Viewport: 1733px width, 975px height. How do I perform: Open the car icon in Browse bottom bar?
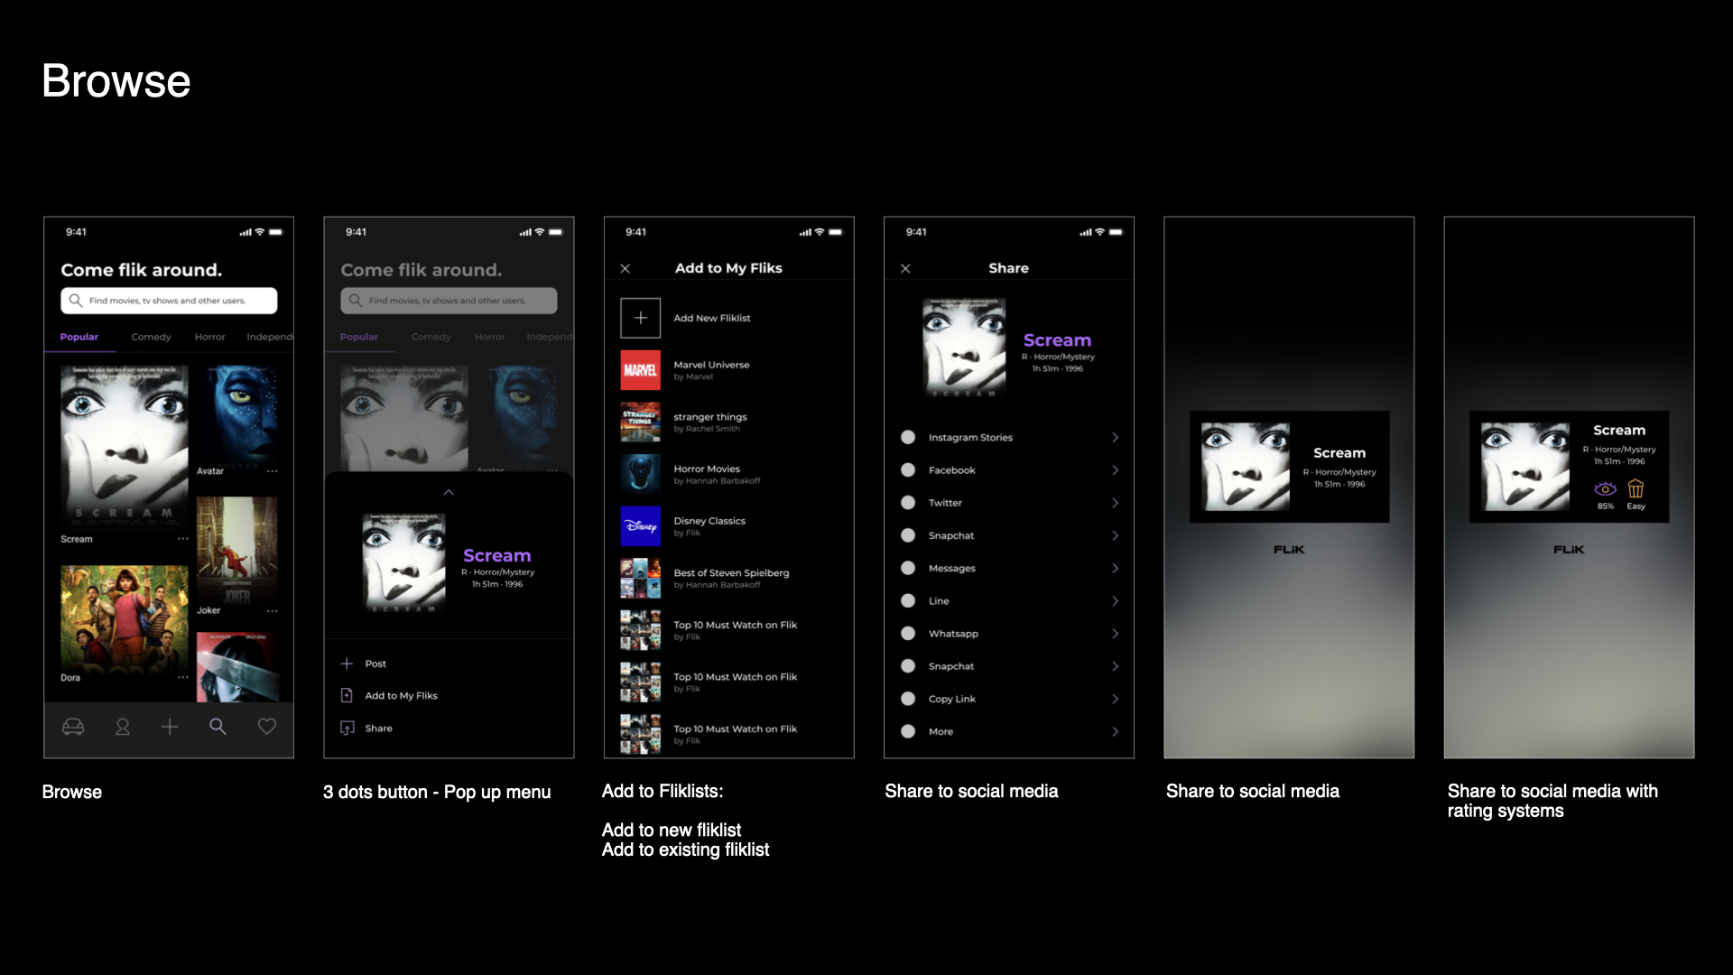[x=73, y=727]
